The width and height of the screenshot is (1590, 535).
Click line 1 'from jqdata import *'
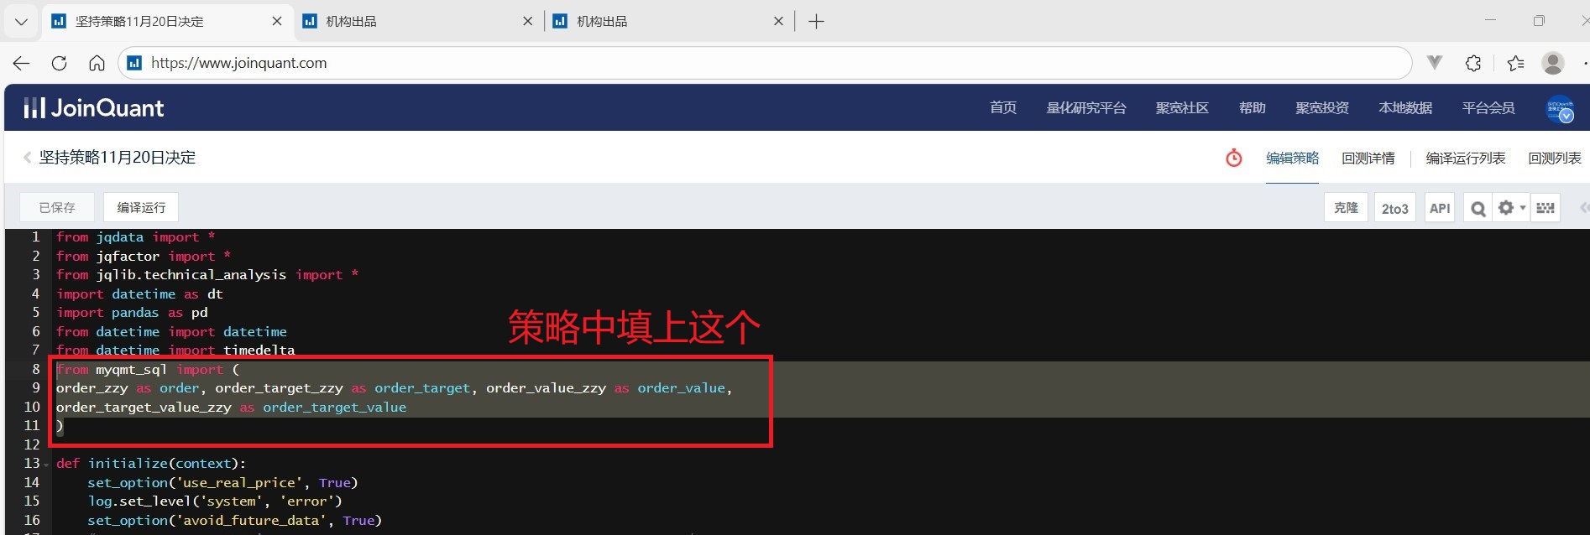tap(135, 237)
